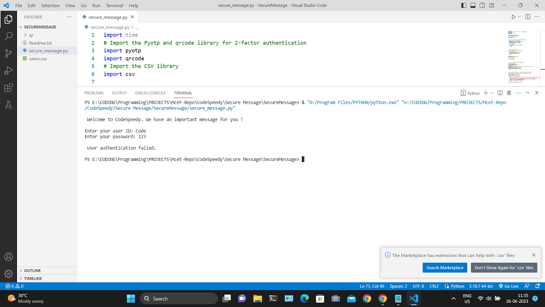The width and height of the screenshot is (545, 307).
Task: Toggle the Secondary Side Bar layout button
Action: 482,5
